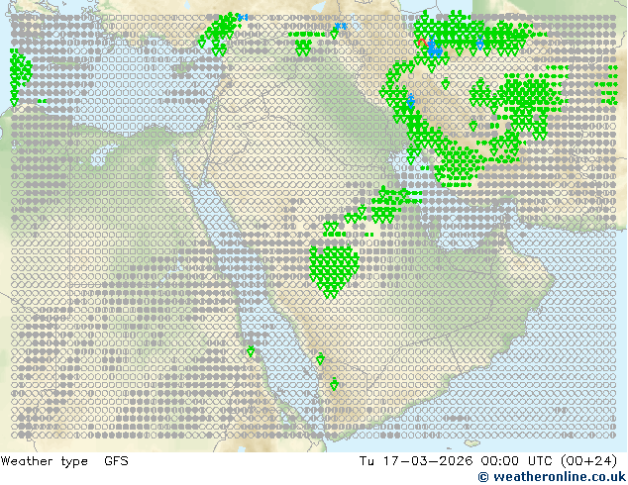The width and height of the screenshot is (628, 485).
Task: Click the red symbol beside the blue snow cluster
Action: [422, 42]
